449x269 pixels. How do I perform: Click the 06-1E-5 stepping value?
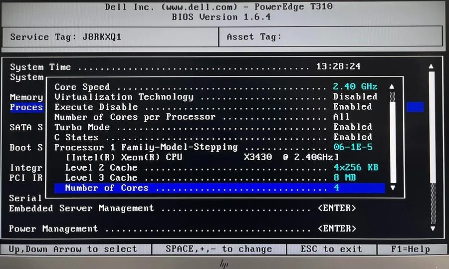(x=353, y=147)
